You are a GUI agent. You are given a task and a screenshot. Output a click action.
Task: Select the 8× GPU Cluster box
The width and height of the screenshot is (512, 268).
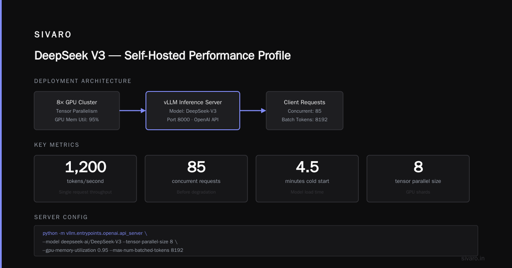tap(77, 111)
